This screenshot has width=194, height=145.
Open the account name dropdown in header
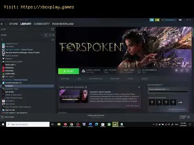171,20
